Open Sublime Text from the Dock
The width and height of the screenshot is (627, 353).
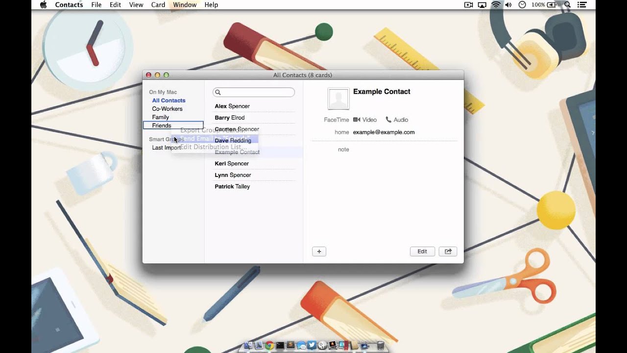coord(290,345)
